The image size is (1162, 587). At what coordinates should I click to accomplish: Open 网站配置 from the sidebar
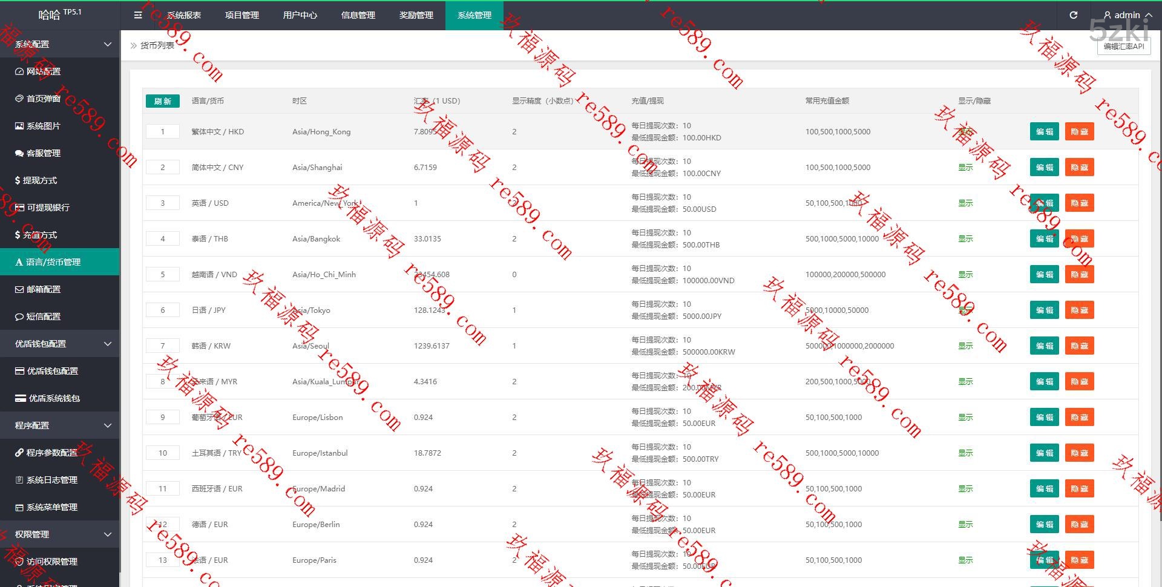tap(43, 71)
